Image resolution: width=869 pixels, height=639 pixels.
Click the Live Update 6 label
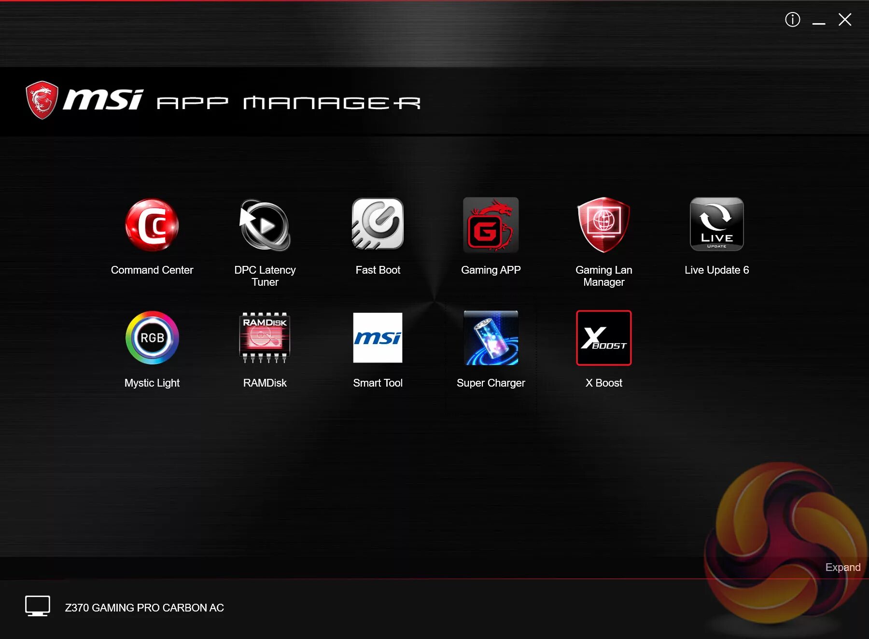pos(717,270)
